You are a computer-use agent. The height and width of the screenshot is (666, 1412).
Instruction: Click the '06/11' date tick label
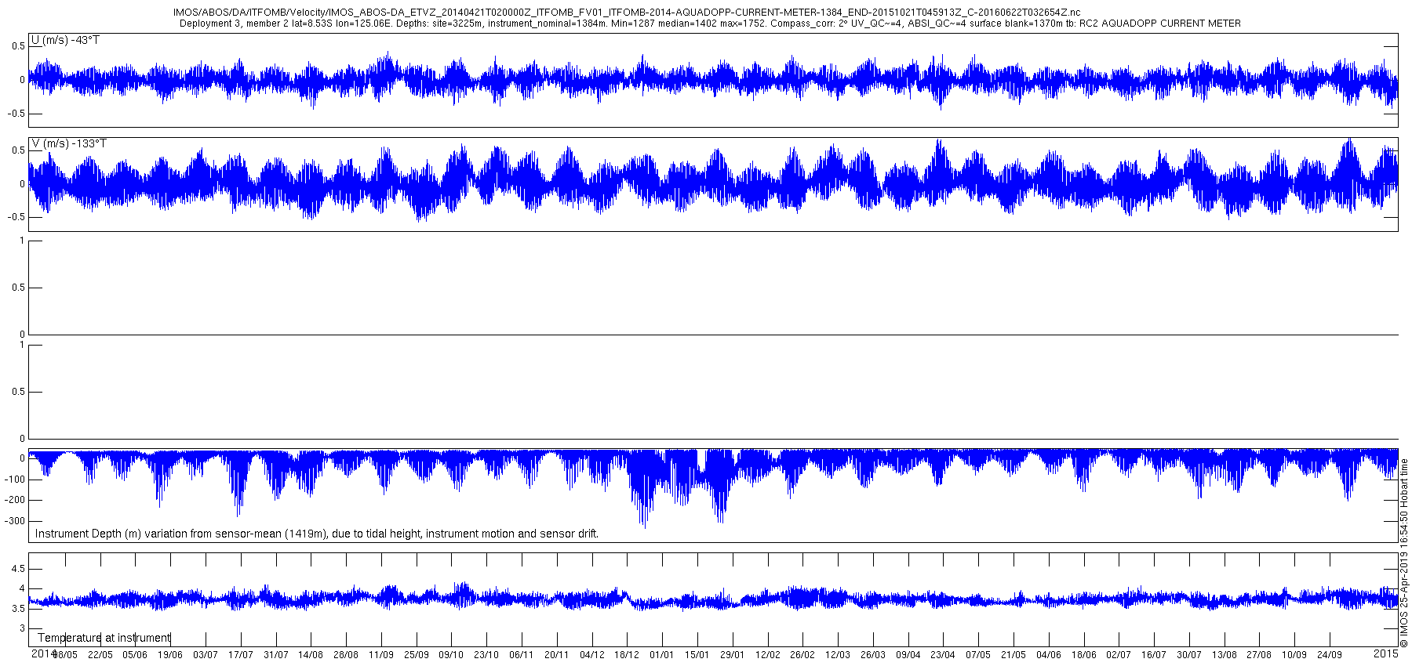click(x=522, y=655)
